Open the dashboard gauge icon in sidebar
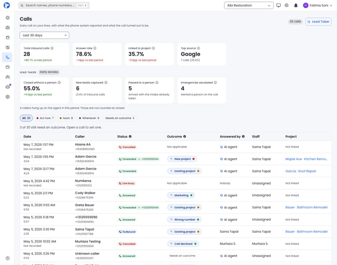 pos(8,18)
